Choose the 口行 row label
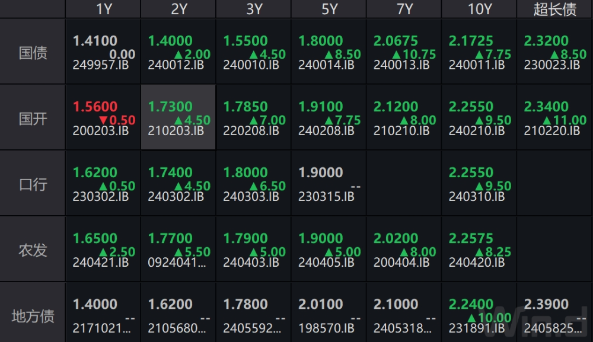 (33, 184)
